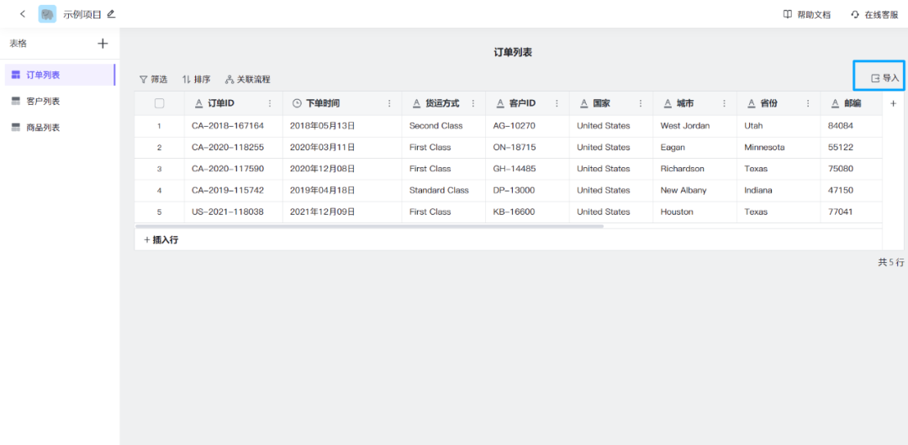The width and height of the screenshot is (908, 445).
Task: Click the 示例项目 project name
Action: pyautogui.click(x=82, y=14)
